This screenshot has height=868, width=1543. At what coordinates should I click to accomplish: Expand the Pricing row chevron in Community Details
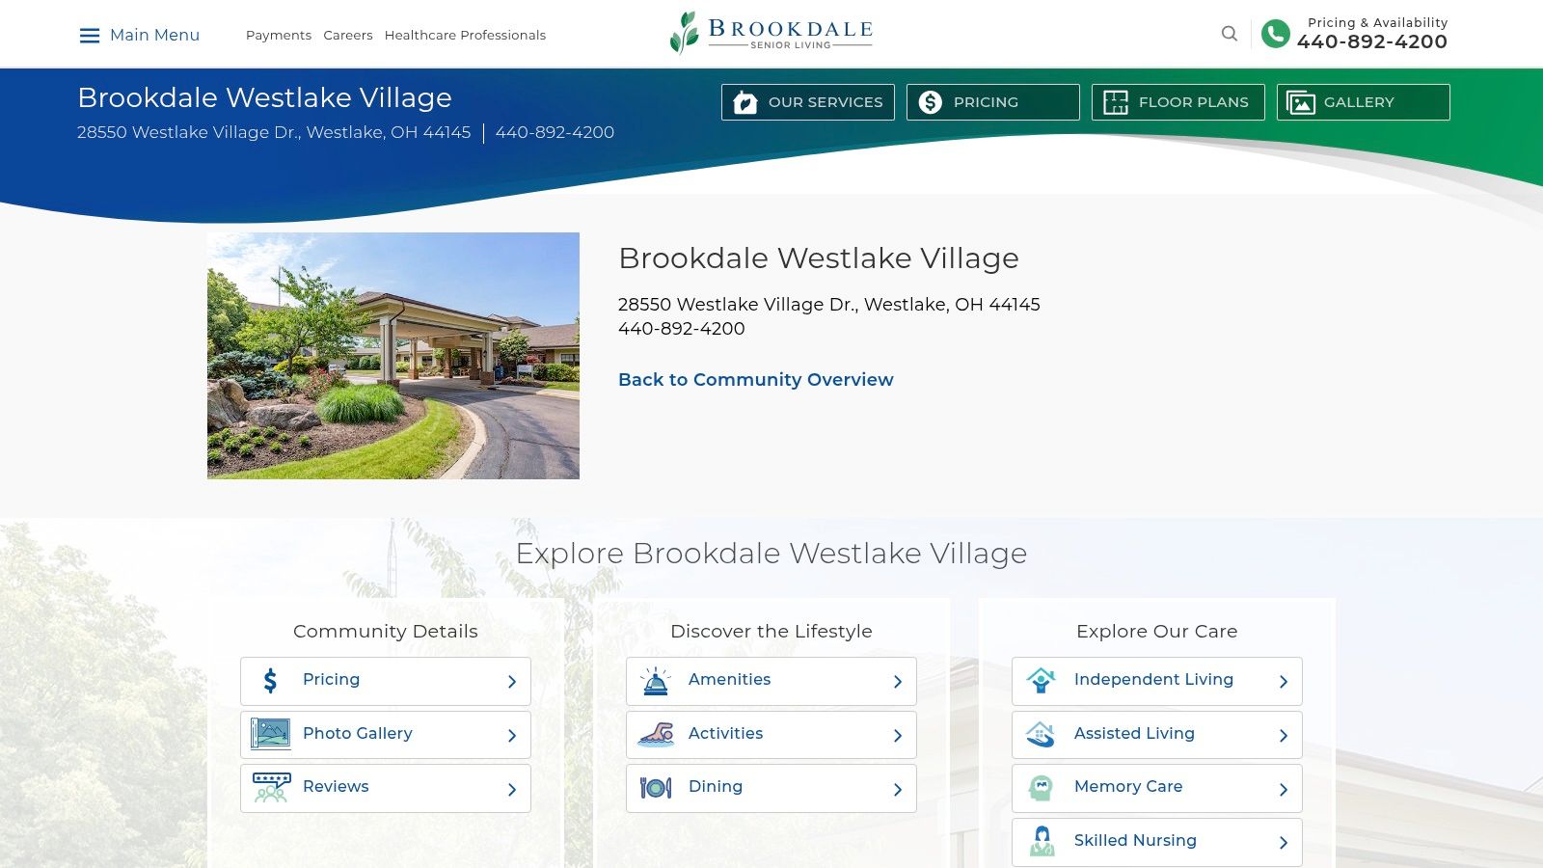[x=512, y=682]
